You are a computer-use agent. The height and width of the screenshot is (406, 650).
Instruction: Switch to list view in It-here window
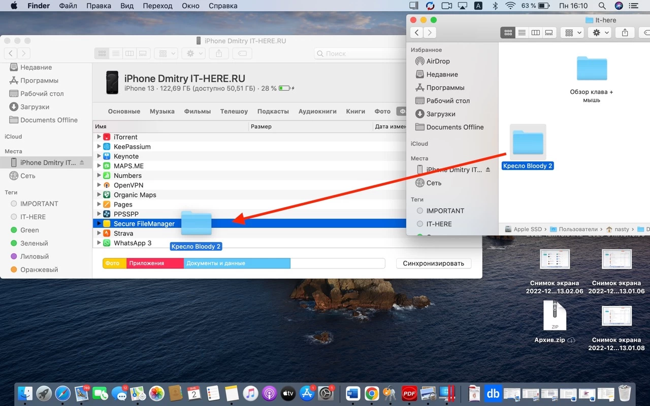(x=522, y=32)
